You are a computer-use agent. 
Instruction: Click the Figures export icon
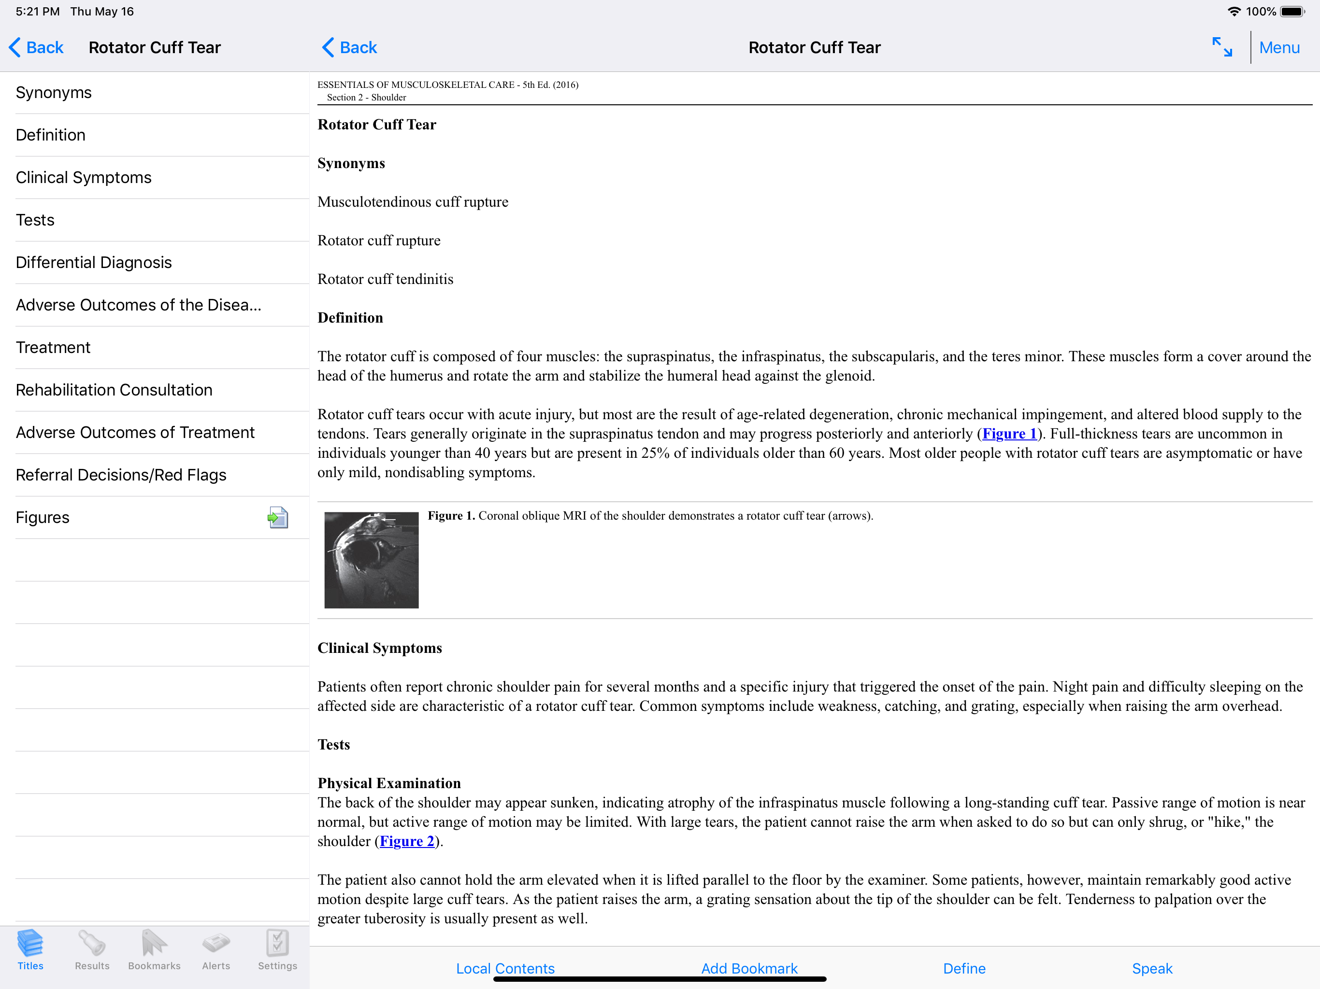coord(277,517)
